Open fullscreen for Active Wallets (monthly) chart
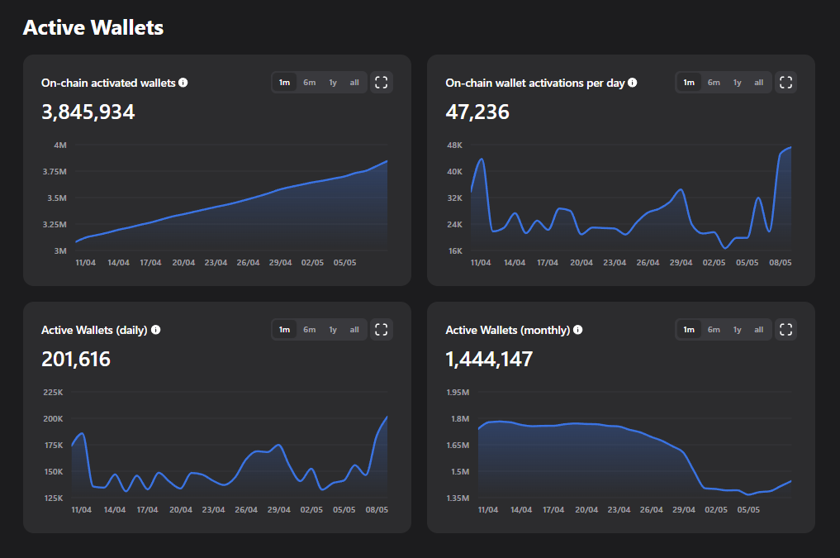 785,329
